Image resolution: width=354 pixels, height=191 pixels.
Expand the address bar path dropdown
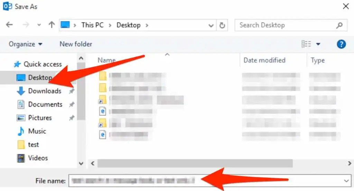[211, 26]
